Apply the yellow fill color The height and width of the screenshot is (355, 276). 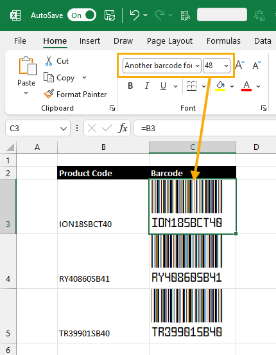coord(220,86)
